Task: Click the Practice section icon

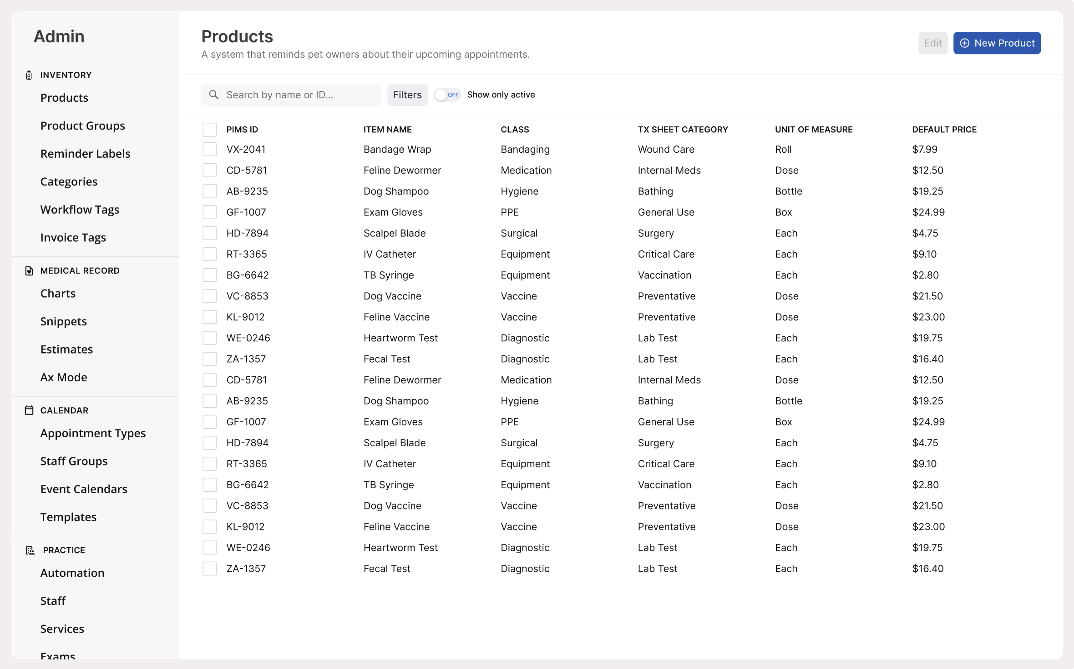Action: (x=30, y=550)
